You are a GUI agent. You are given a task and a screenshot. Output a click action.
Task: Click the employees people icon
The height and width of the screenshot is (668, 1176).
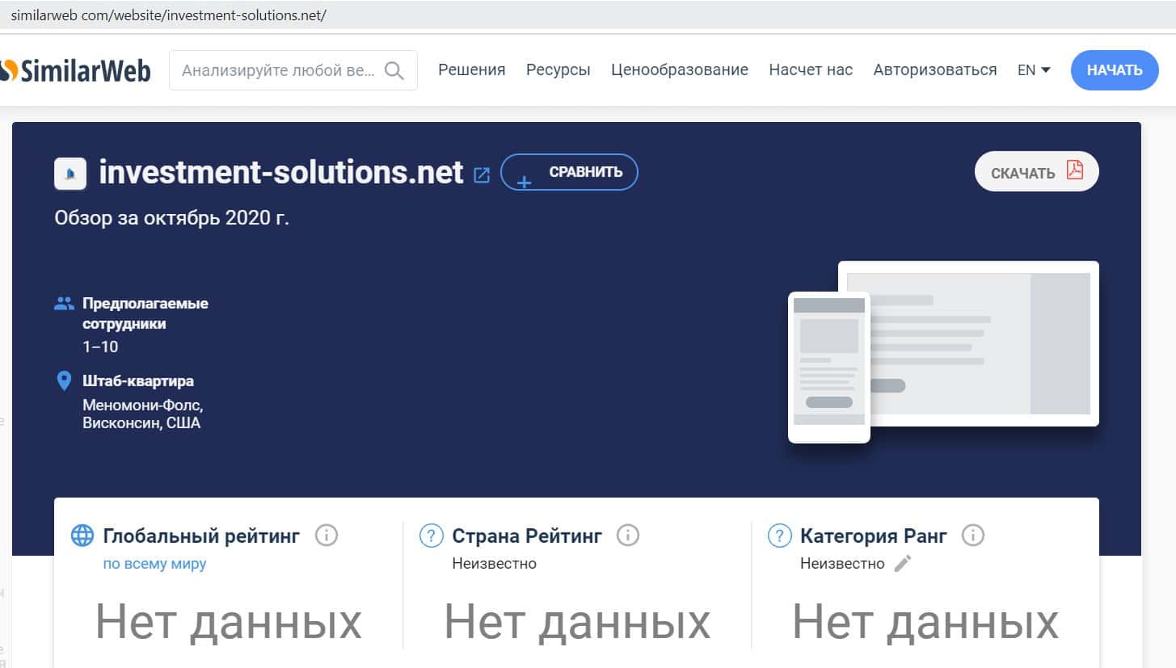[x=64, y=304]
